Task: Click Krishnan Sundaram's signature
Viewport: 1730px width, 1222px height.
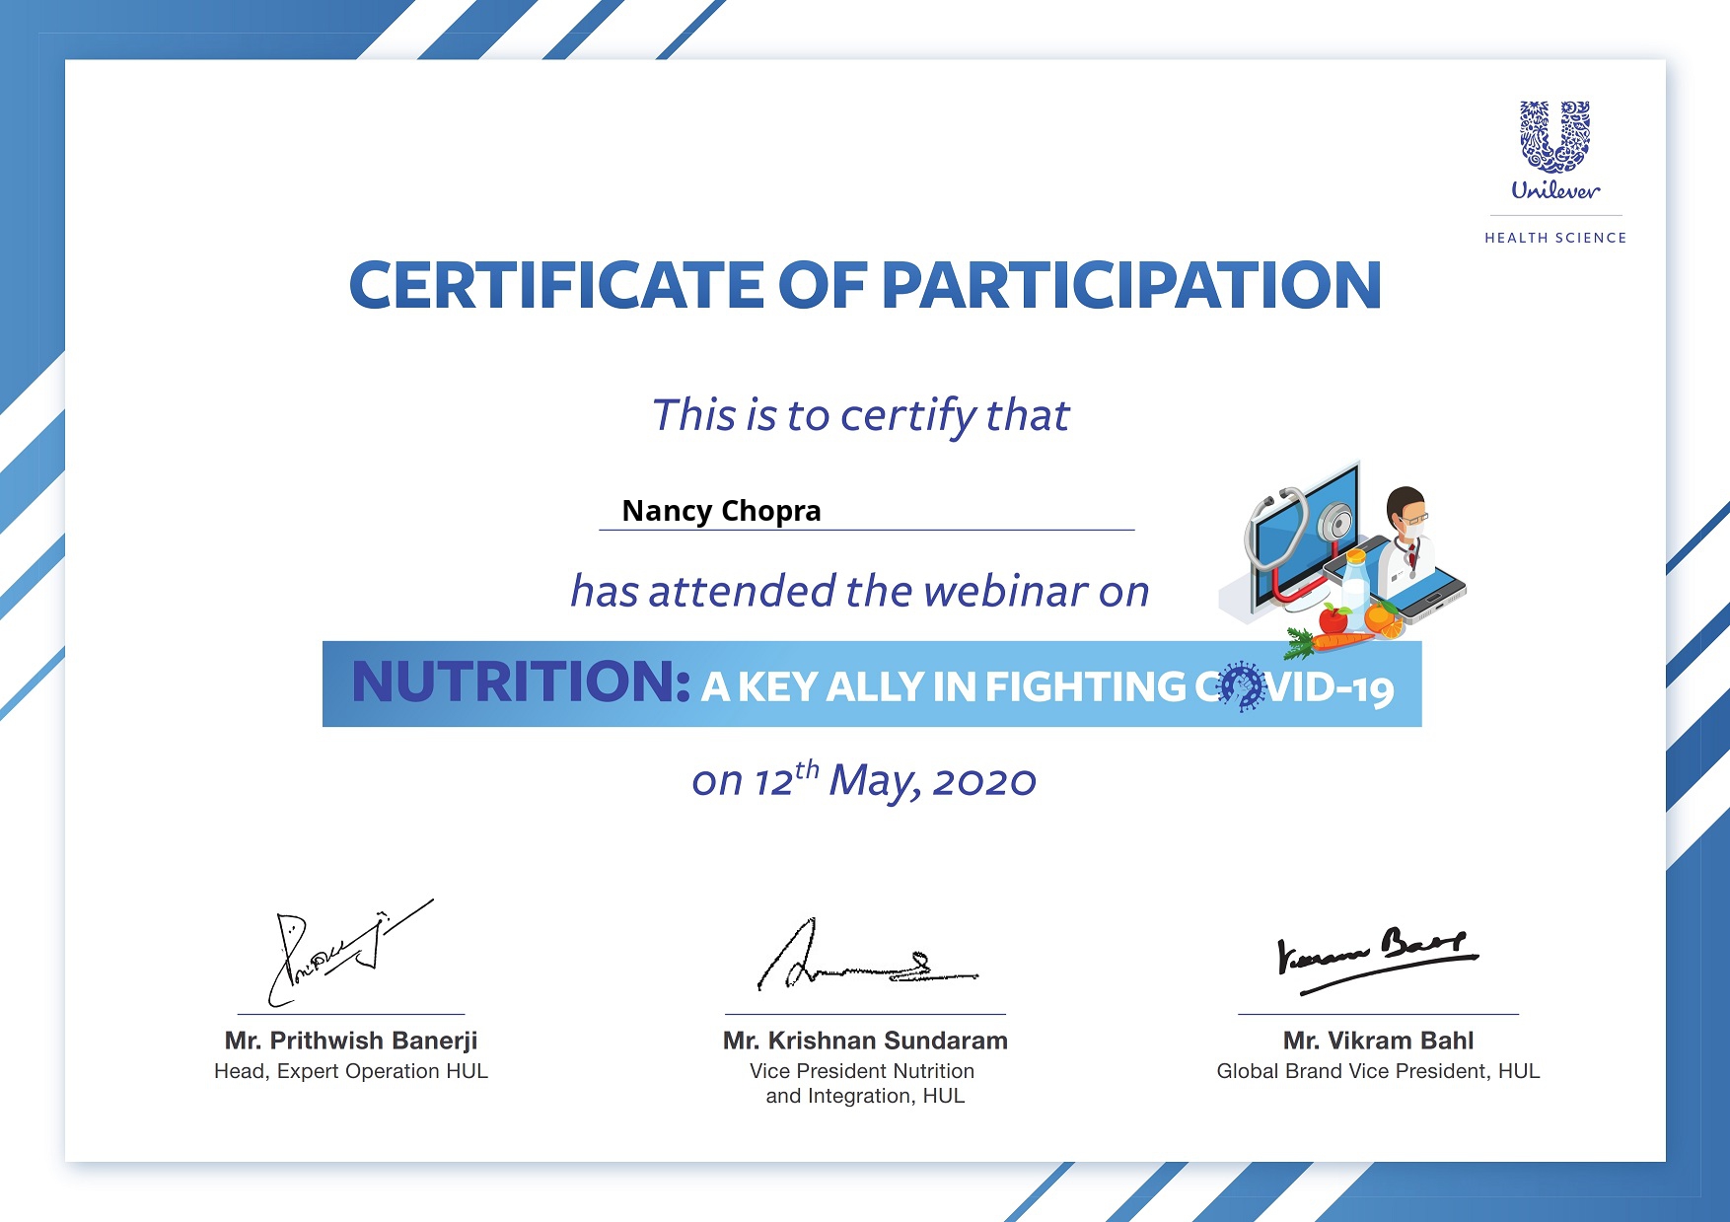Action: click(x=858, y=959)
